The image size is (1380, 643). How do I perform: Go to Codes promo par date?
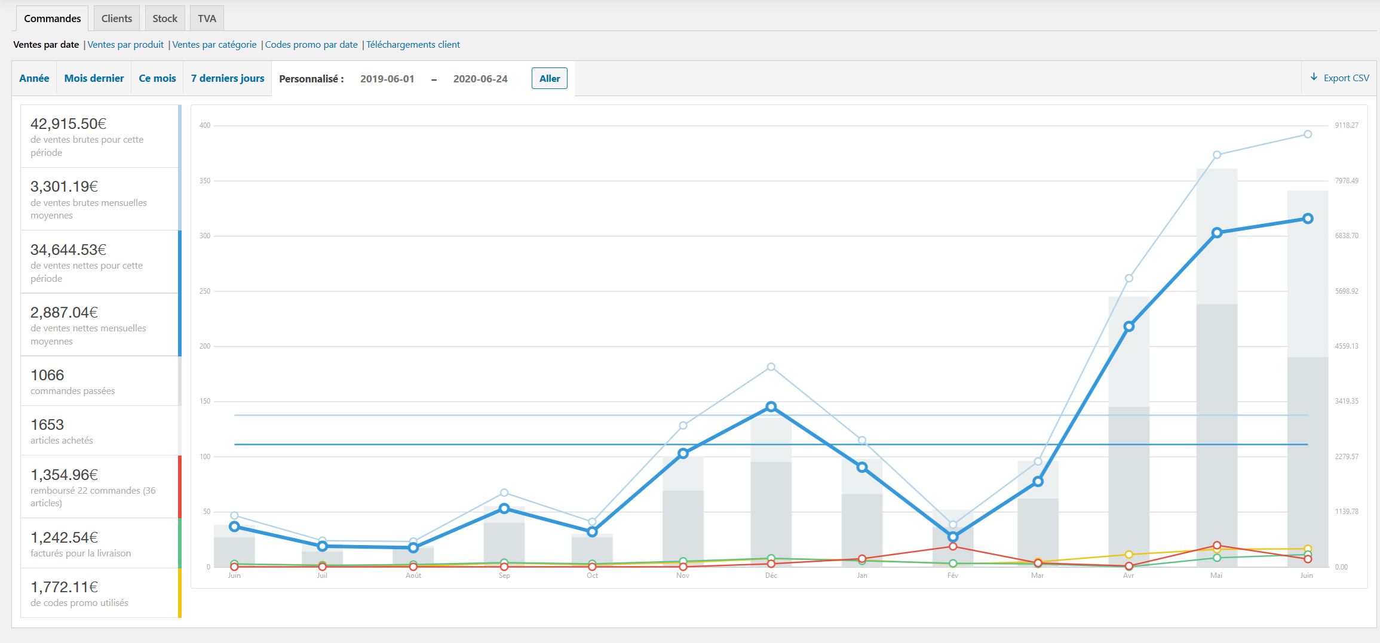click(311, 45)
